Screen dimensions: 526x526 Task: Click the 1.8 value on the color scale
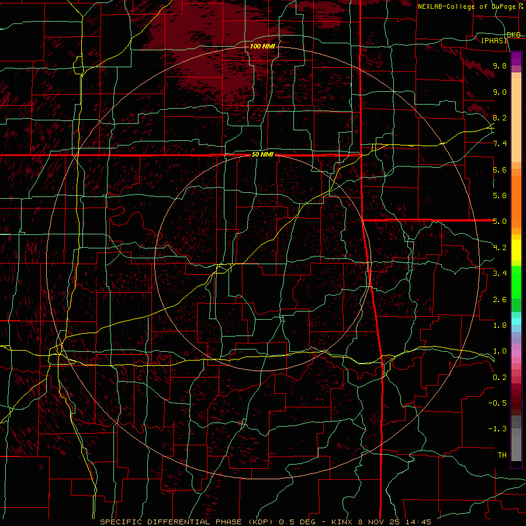pyautogui.click(x=500, y=326)
